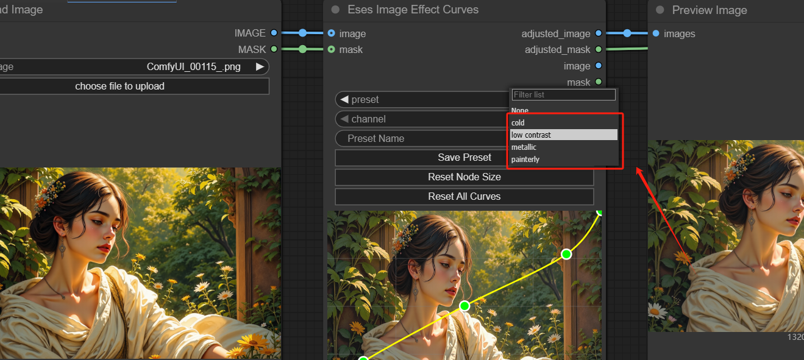Choose the low contrast preset
The width and height of the screenshot is (804, 360).
[564, 135]
